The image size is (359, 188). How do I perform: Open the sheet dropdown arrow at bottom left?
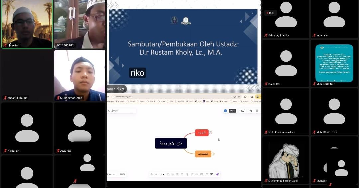114,174
